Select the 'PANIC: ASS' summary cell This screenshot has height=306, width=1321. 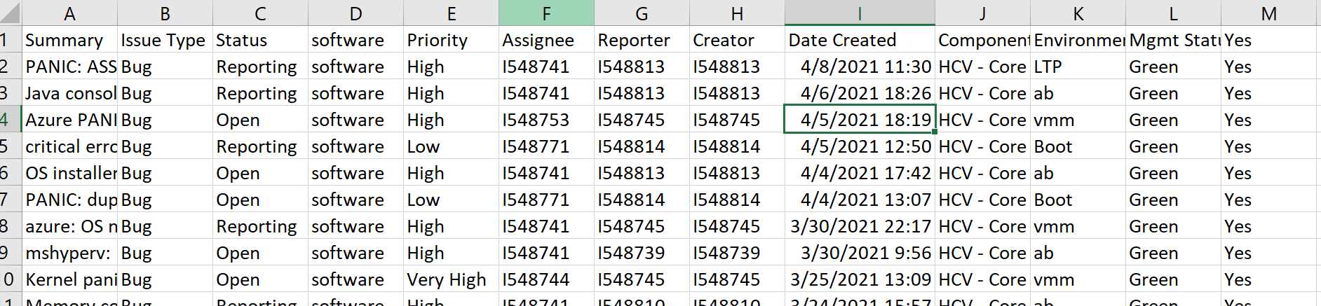[69, 67]
